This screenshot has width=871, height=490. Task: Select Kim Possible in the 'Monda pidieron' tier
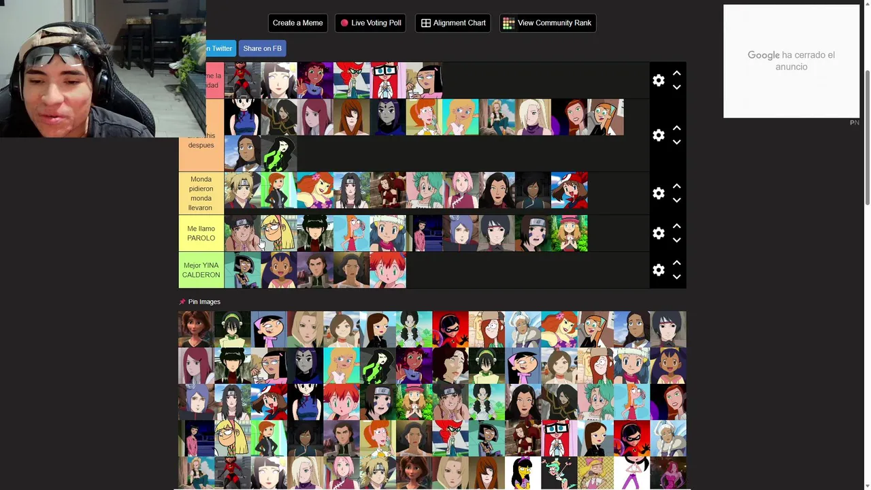point(279,190)
